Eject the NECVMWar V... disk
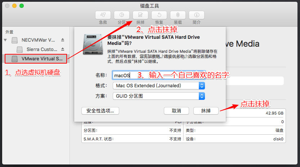 [63, 40]
